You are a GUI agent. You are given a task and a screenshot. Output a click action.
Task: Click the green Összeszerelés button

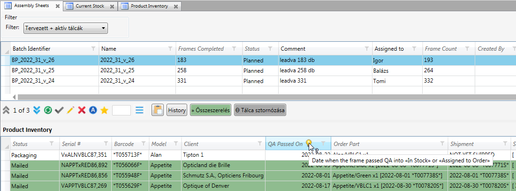211,110
